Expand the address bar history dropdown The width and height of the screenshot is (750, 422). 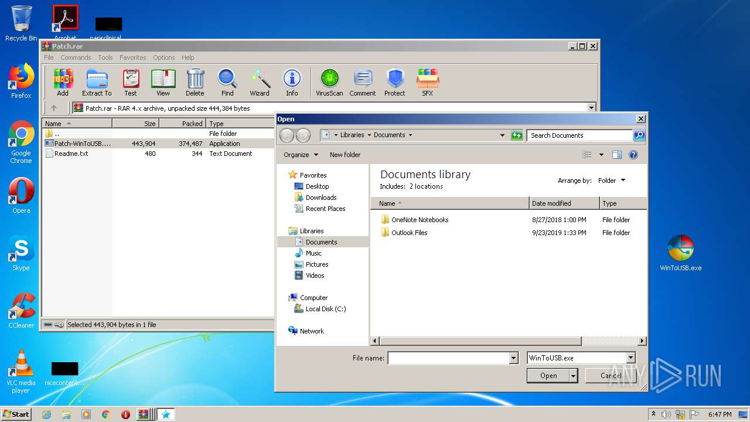(502, 135)
